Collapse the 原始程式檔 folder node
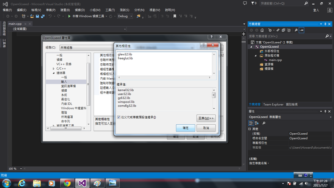This screenshot has height=188, width=334. click(x=256, y=56)
